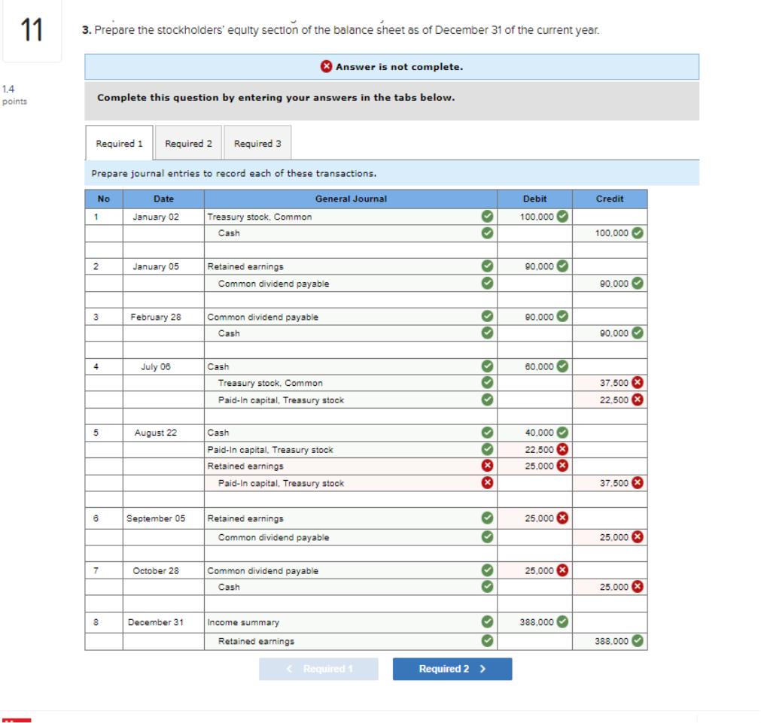
Task: Click the Required 2 navigation button
Action: [452, 669]
